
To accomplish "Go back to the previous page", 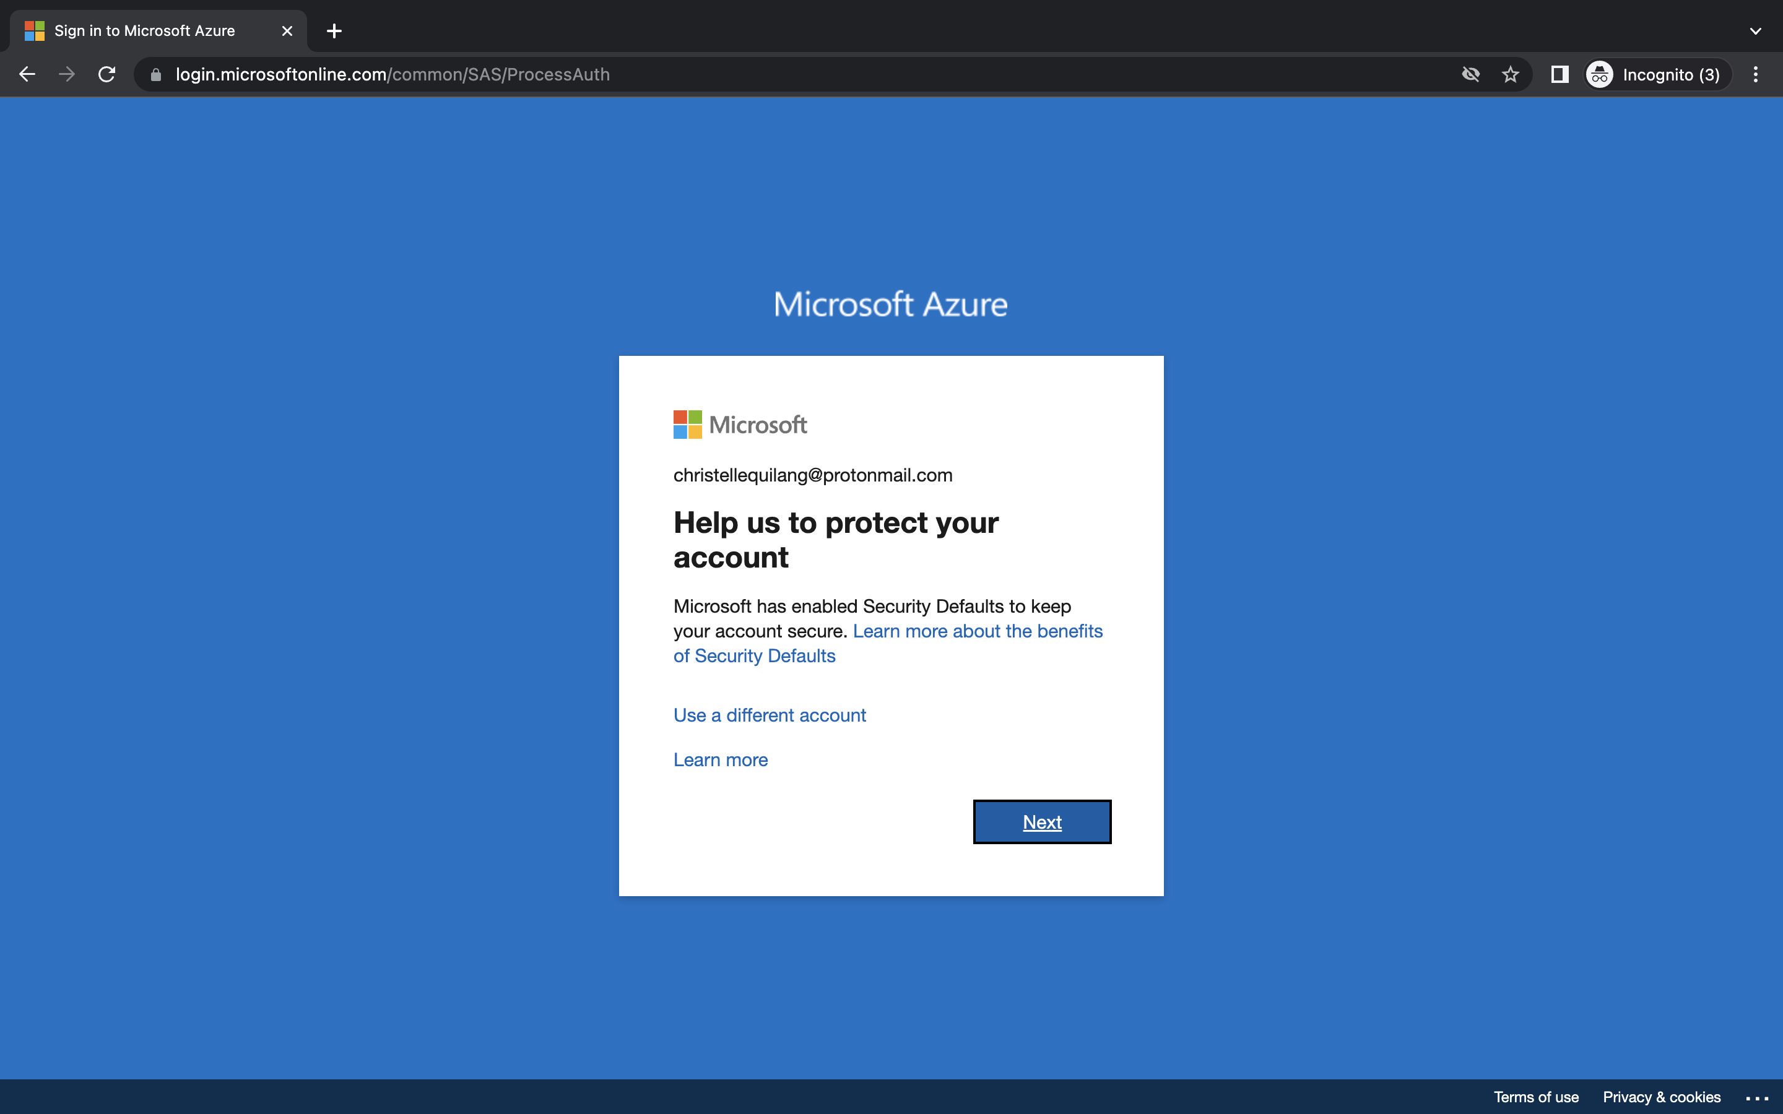I will point(27,74).
